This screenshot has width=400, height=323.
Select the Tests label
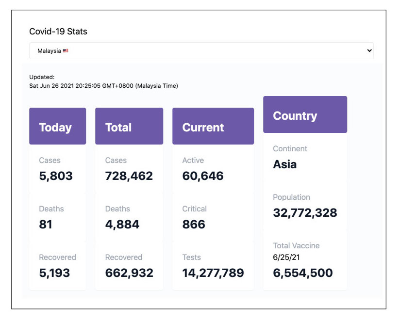pos(191,257)
